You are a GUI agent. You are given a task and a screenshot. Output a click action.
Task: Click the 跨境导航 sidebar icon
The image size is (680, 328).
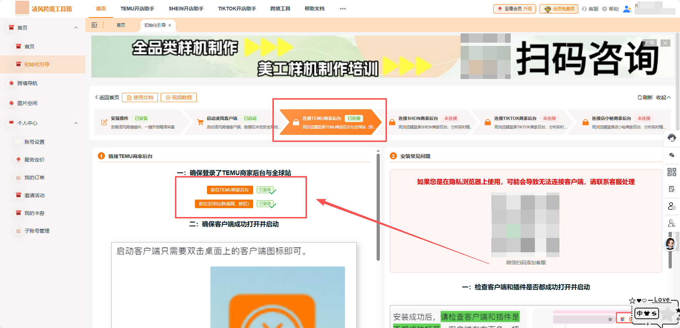click(x=11, y=83)
